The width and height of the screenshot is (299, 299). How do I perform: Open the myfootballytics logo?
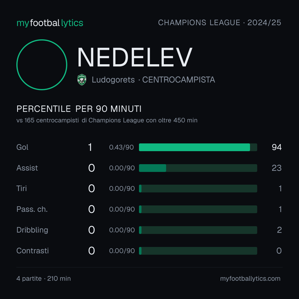point(50,23)
